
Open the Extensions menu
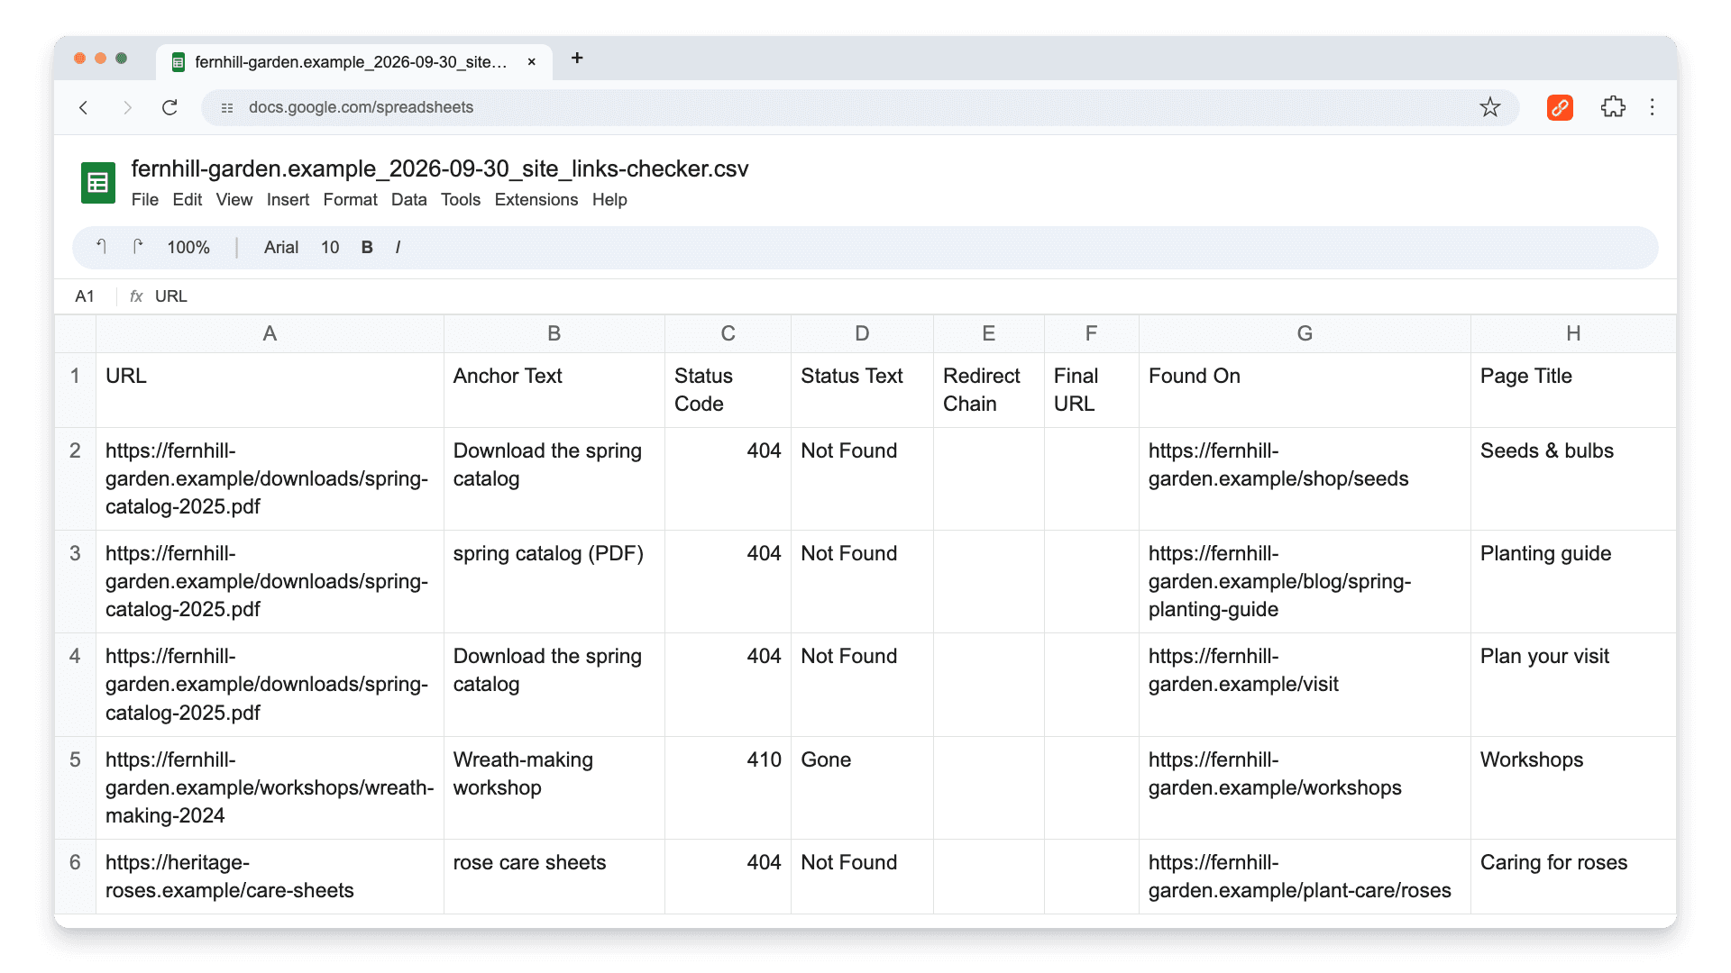536,200
